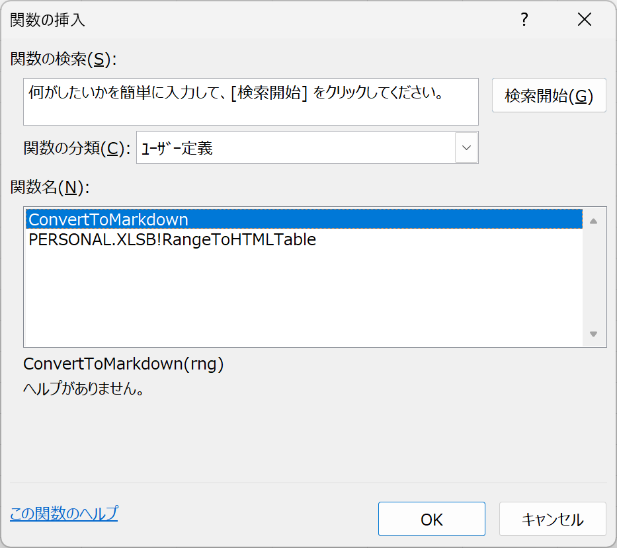Select ConvertToMarkdown in the function list
Image resolution: width=617 pixels, height=548 pixels.
(304, 219)
